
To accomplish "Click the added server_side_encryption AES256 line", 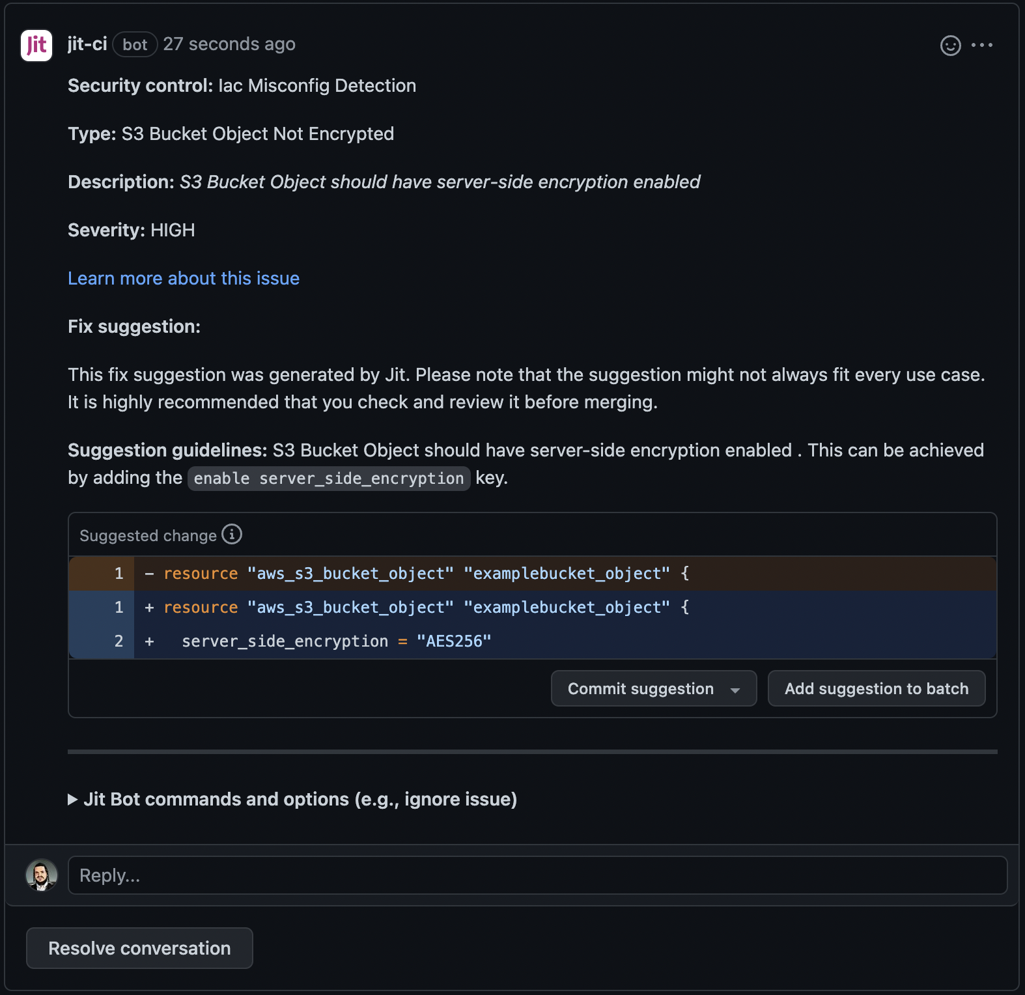I will 336,641.
